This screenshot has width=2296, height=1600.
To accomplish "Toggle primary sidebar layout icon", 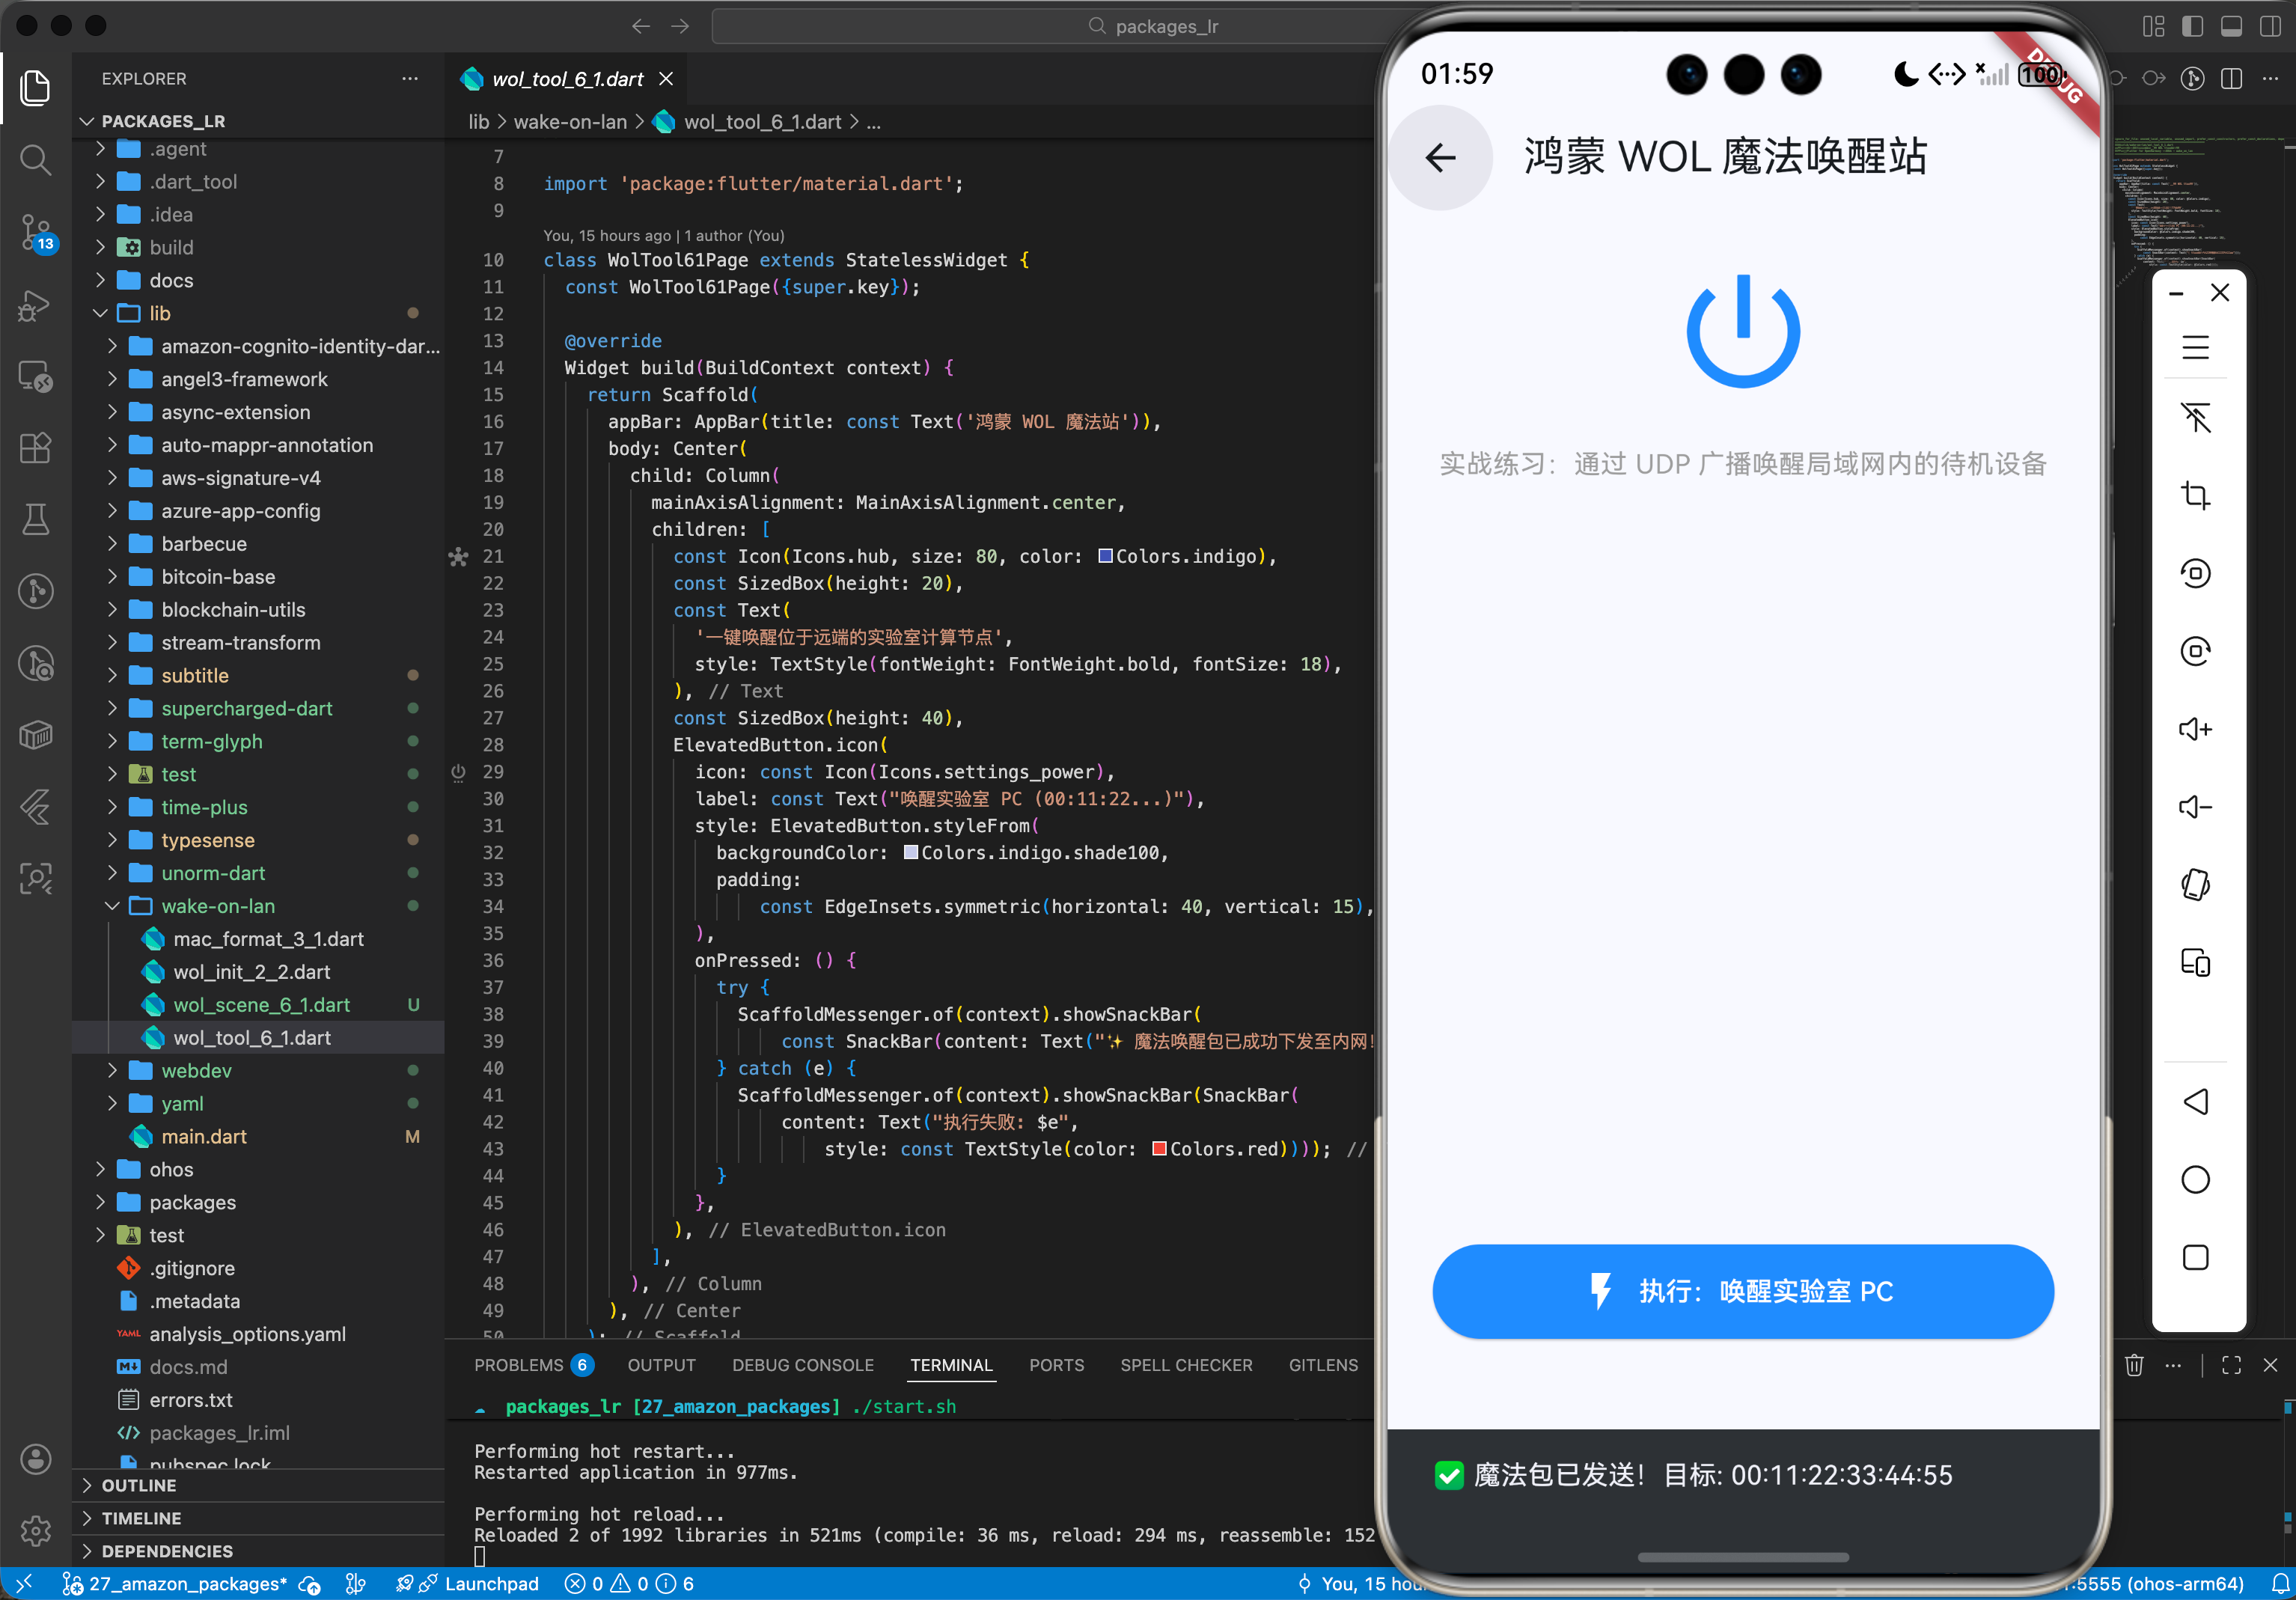I will 2192,26.
